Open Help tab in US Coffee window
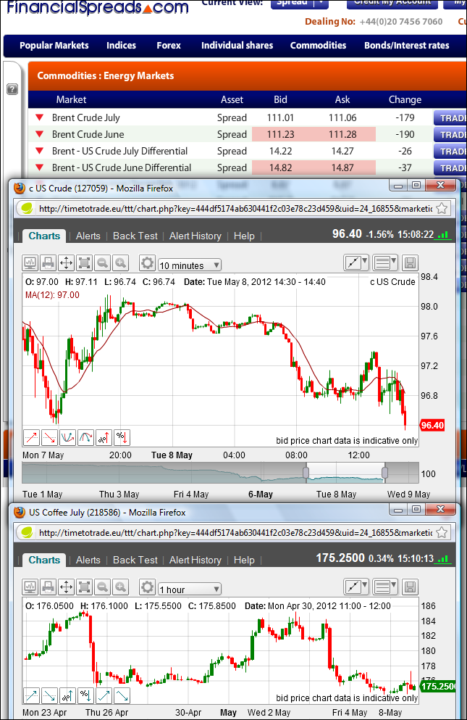467x720 pixels. (244, 560)
